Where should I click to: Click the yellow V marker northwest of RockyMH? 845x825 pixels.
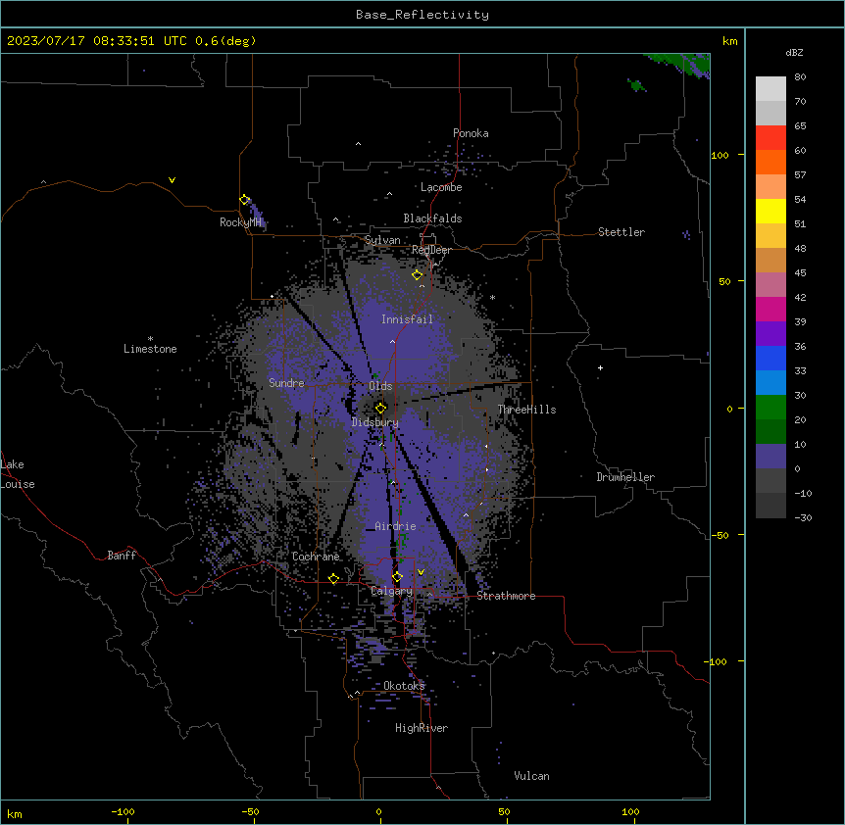[x=172, y=180]
